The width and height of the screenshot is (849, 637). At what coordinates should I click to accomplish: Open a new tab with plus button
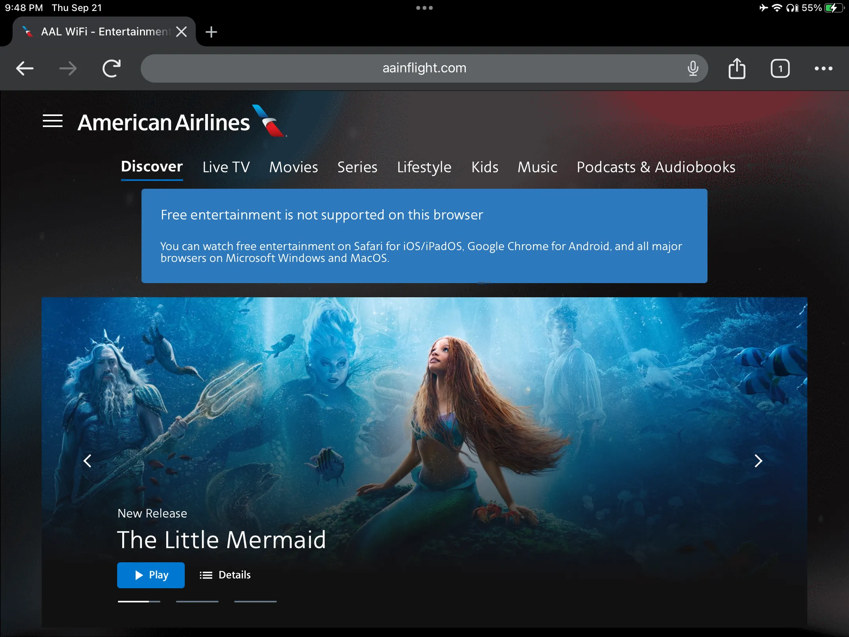[x=211, y=31]
